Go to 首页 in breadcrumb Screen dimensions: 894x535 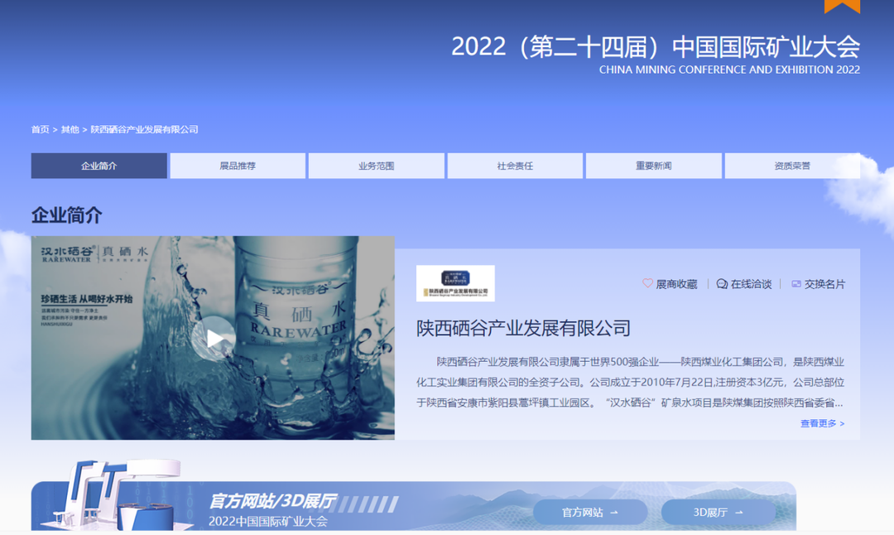click(x=40, y=129)
